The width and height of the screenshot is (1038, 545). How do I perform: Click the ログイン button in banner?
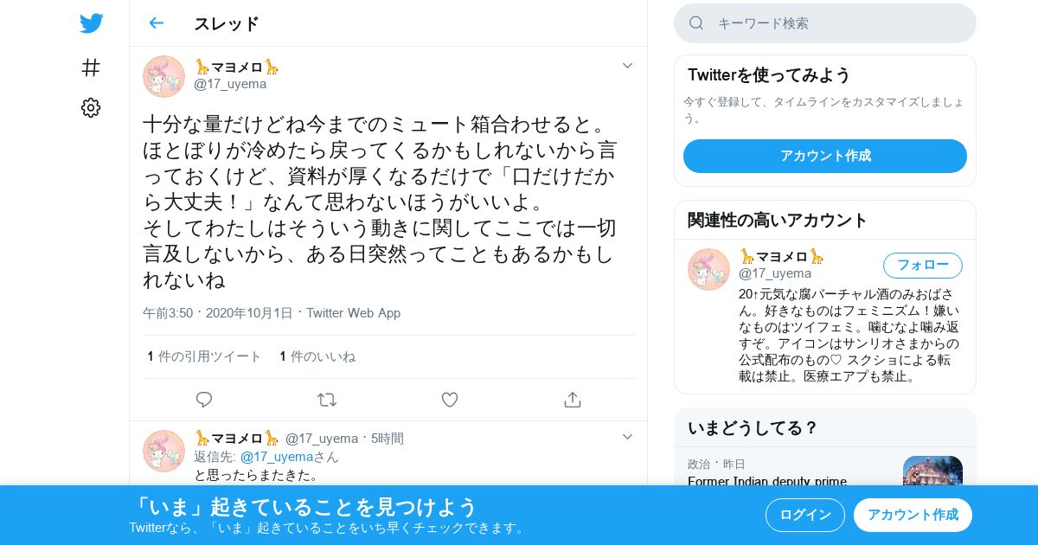pyautogui.click(x=805, y=515)
